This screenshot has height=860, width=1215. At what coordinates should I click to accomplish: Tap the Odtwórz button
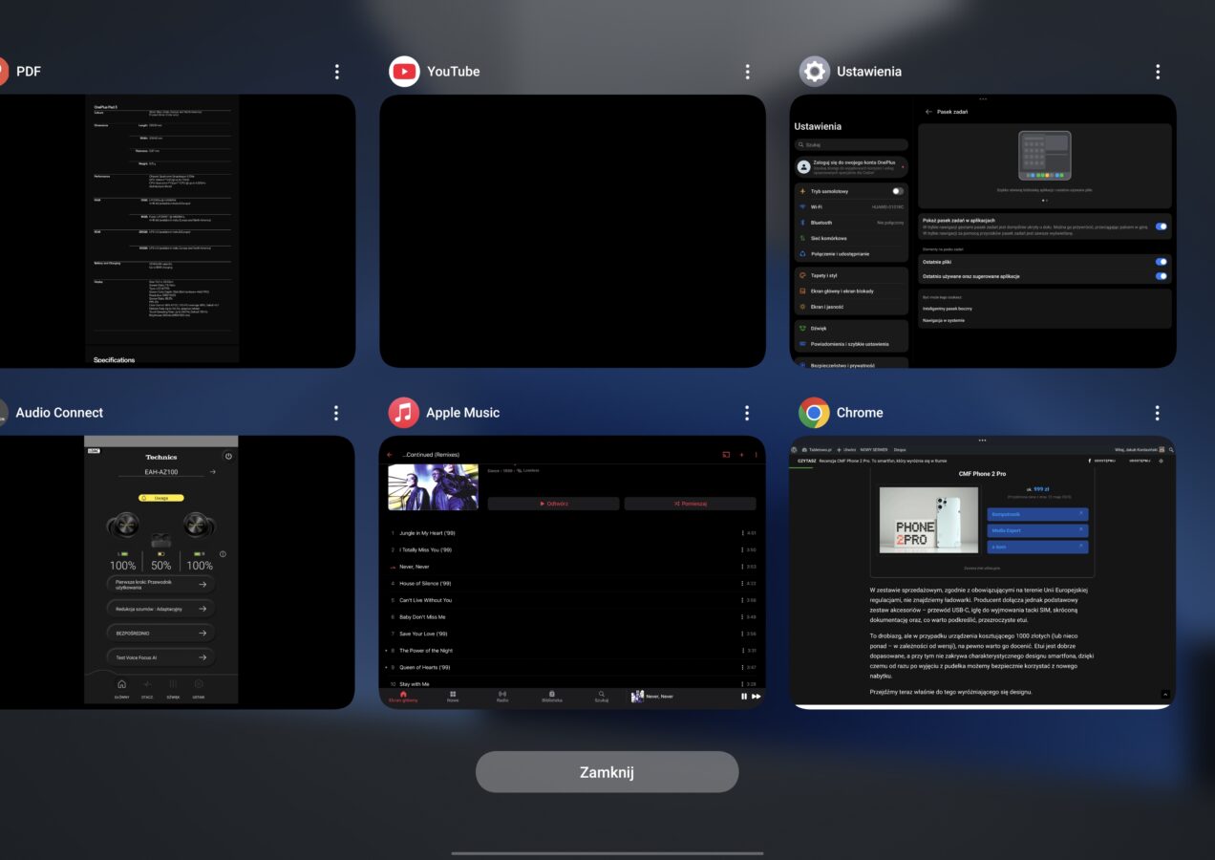[x=553, y=504]
